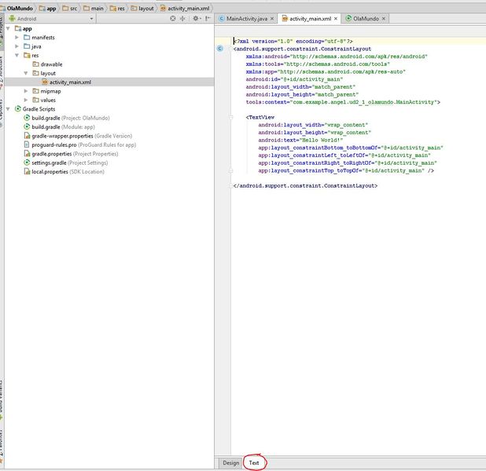
Task: Switch to MainActivity.java tab
Action: click(x=246, y=19)
